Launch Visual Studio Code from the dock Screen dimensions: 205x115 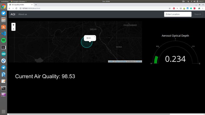[x=4, y=33]
